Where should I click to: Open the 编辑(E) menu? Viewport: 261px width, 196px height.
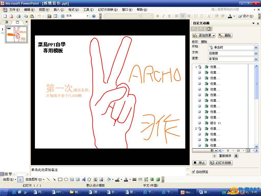point(29,10)
